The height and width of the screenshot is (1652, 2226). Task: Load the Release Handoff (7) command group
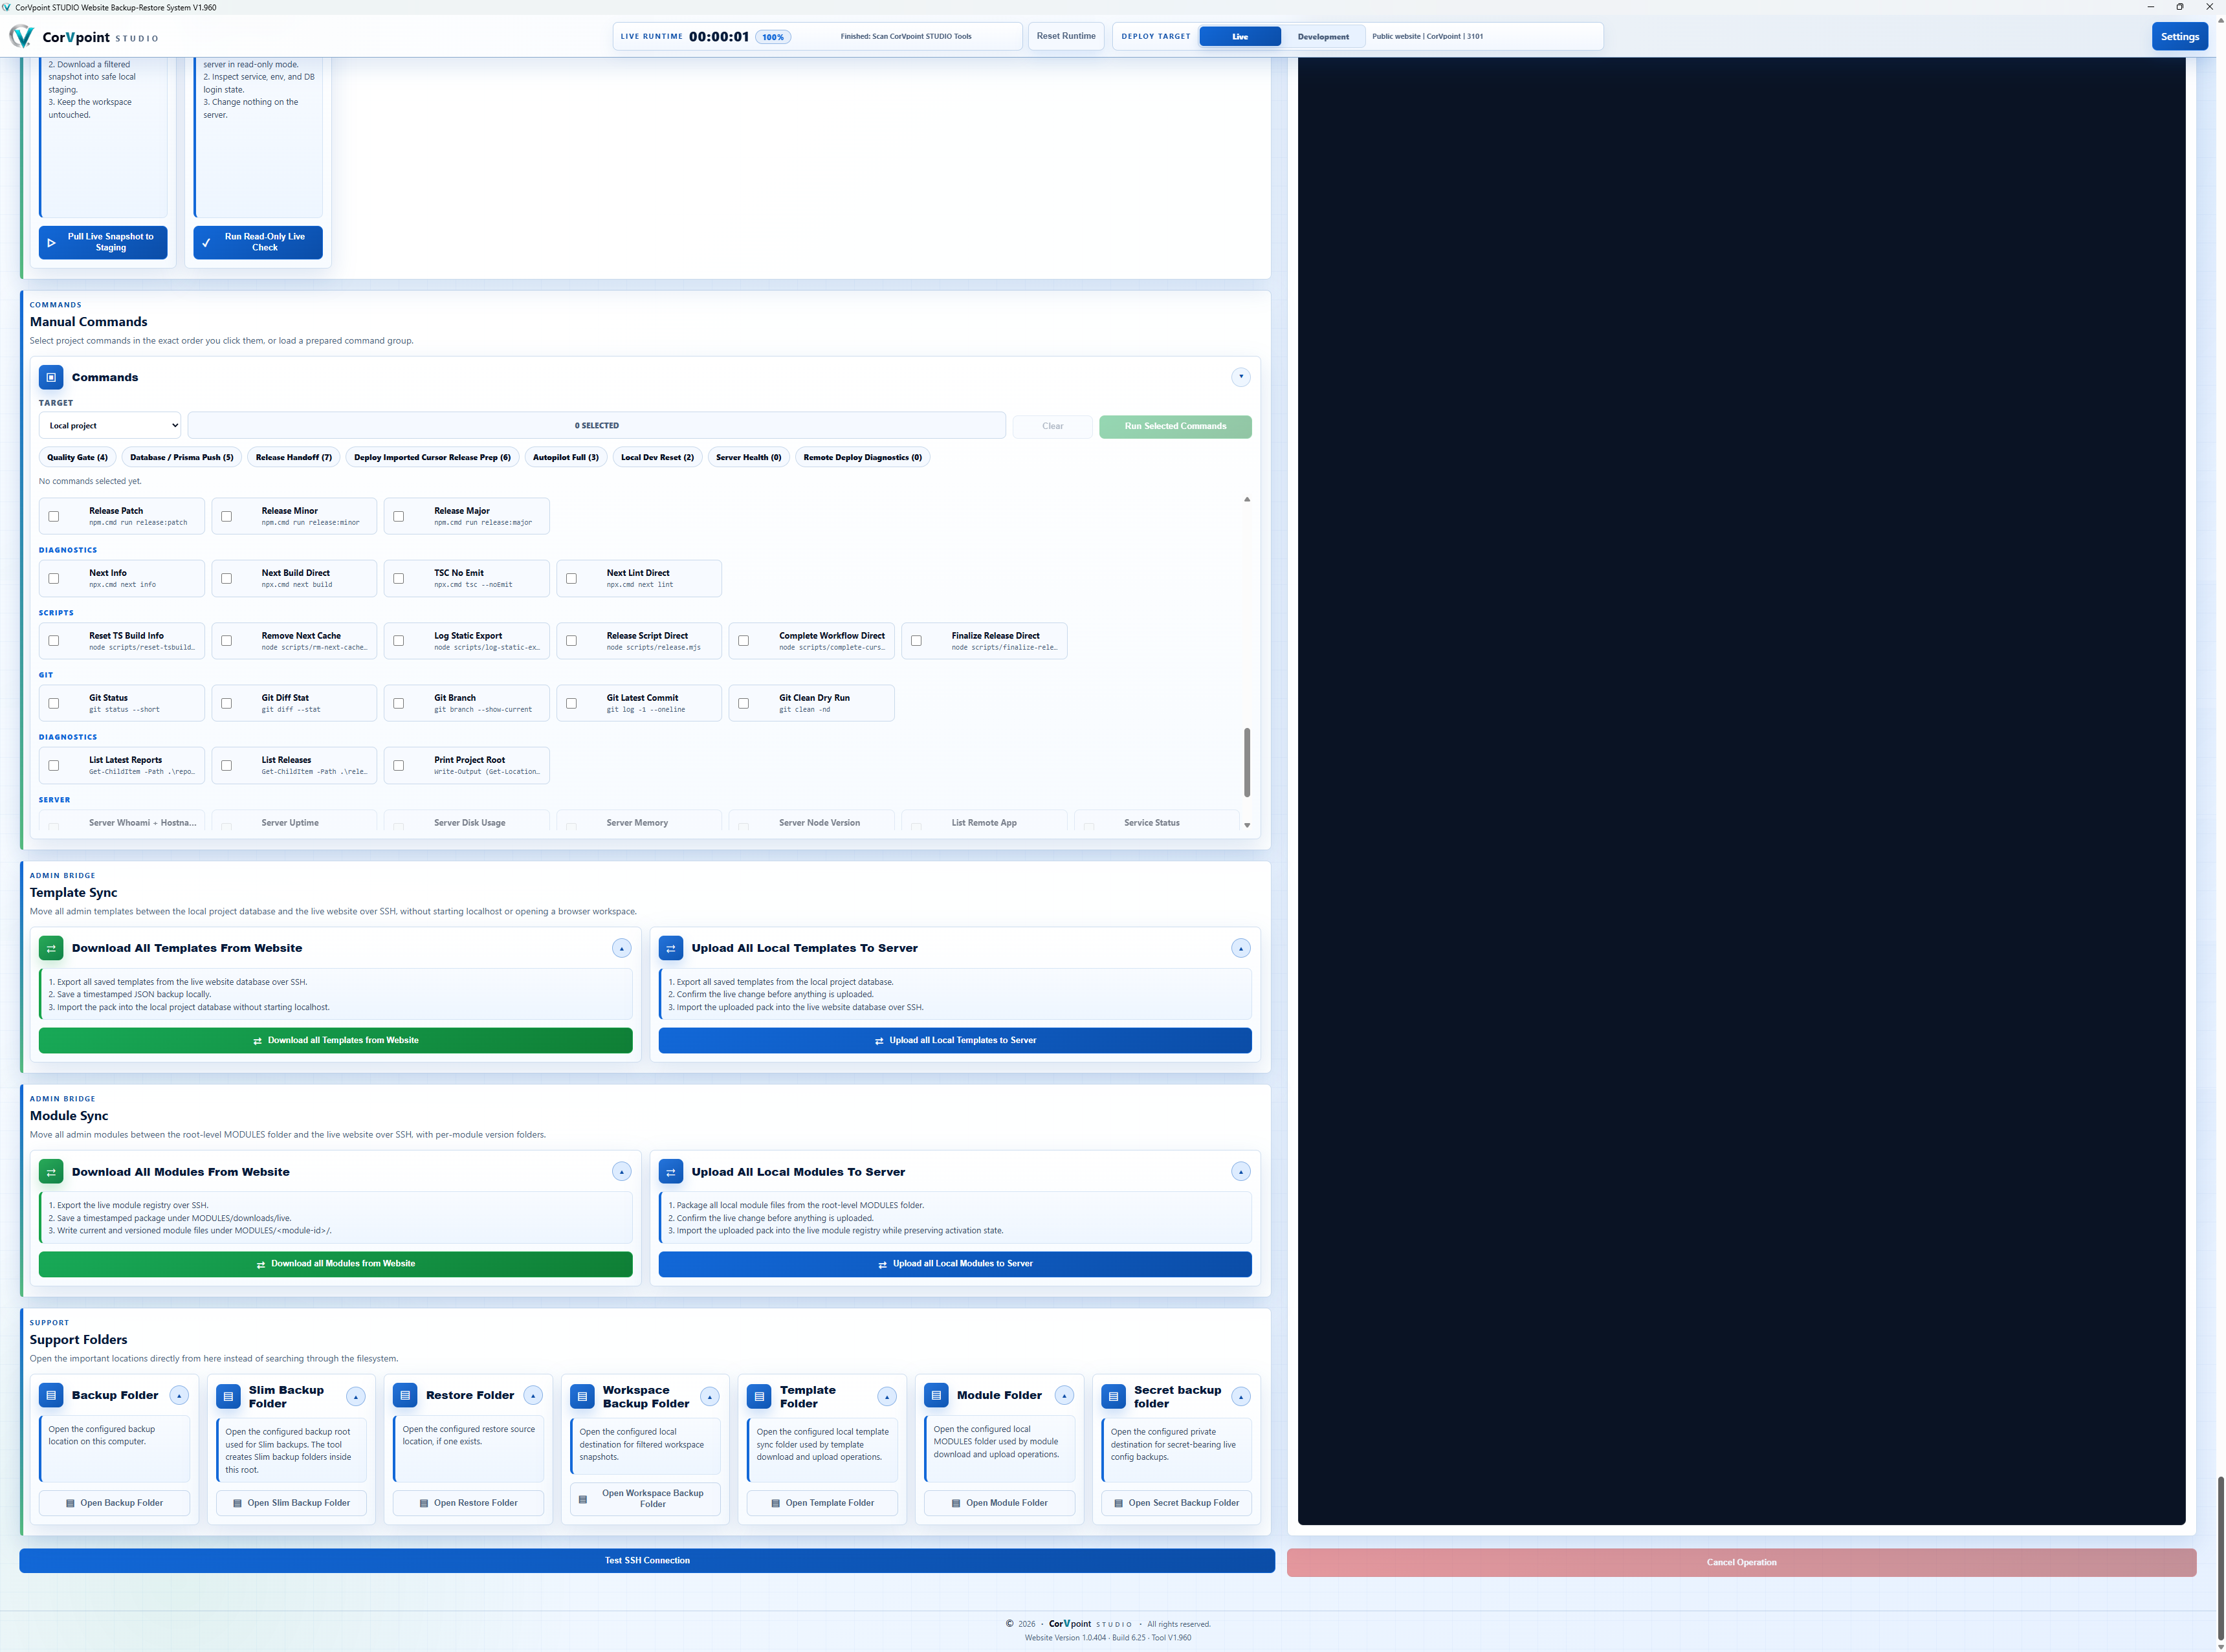click(294, 457)
